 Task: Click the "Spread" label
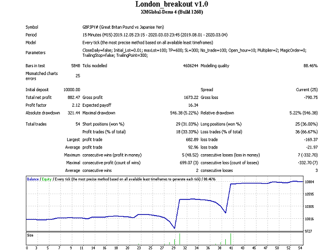[207, 90]
